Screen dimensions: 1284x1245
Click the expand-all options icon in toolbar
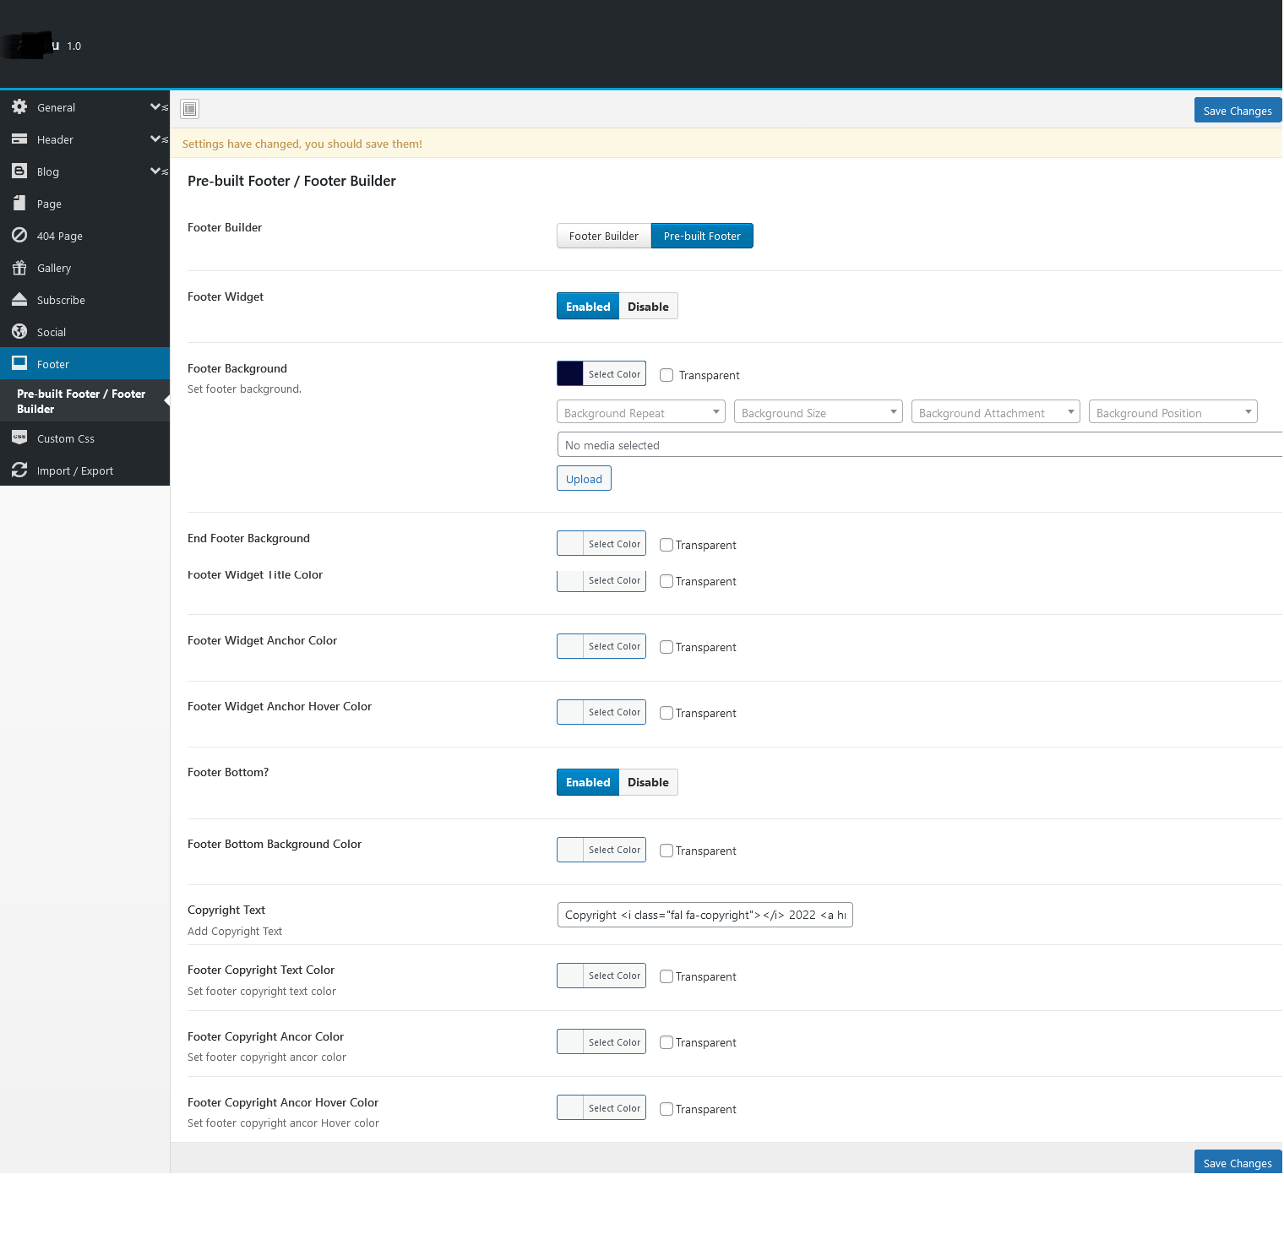click(190, 109)
